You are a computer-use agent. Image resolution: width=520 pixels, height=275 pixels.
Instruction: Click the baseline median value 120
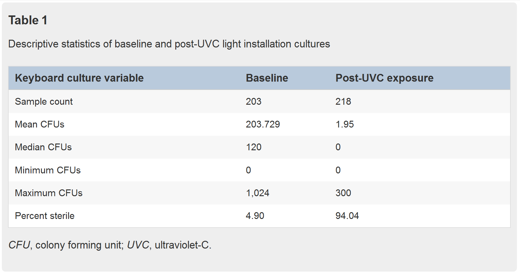tap(254, 147)
